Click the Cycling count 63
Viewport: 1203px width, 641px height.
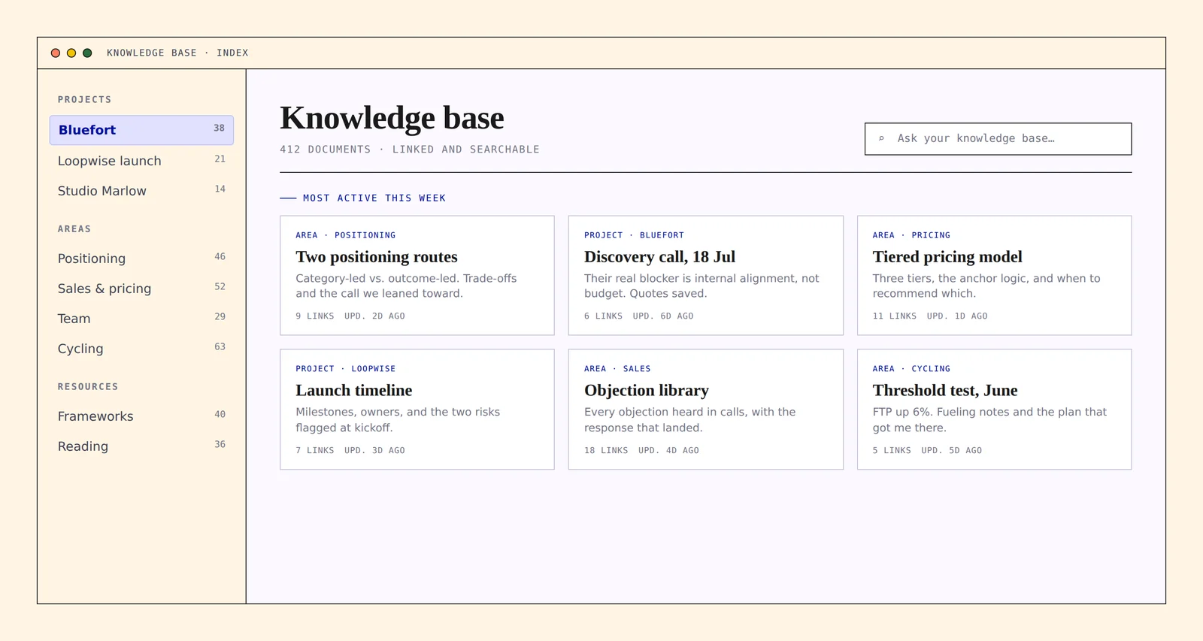220,347
